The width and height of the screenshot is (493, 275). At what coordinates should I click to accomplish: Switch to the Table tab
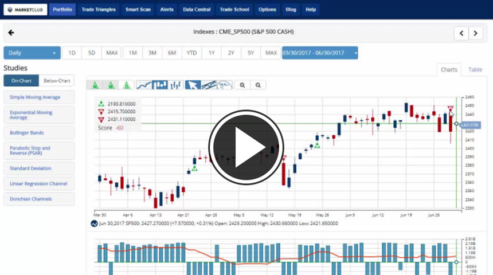tap(475, 69)
